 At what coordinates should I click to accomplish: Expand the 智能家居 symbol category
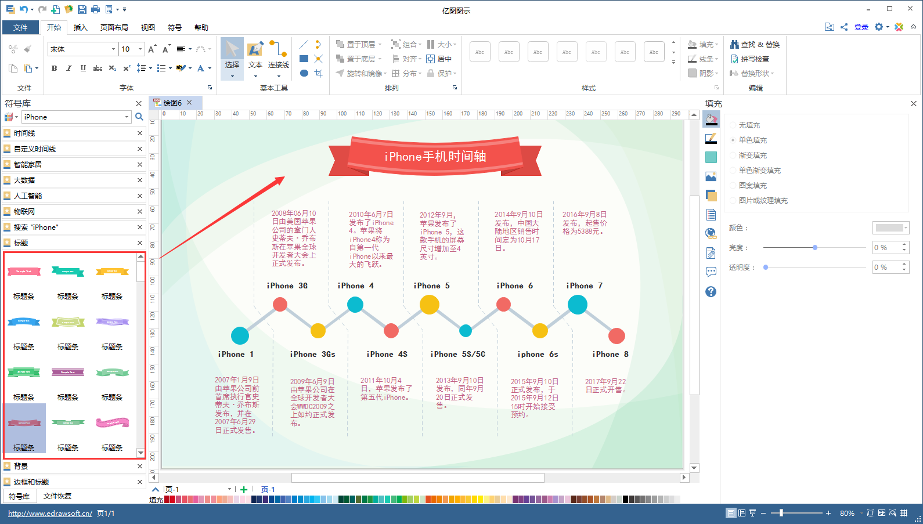pos(73,164)
